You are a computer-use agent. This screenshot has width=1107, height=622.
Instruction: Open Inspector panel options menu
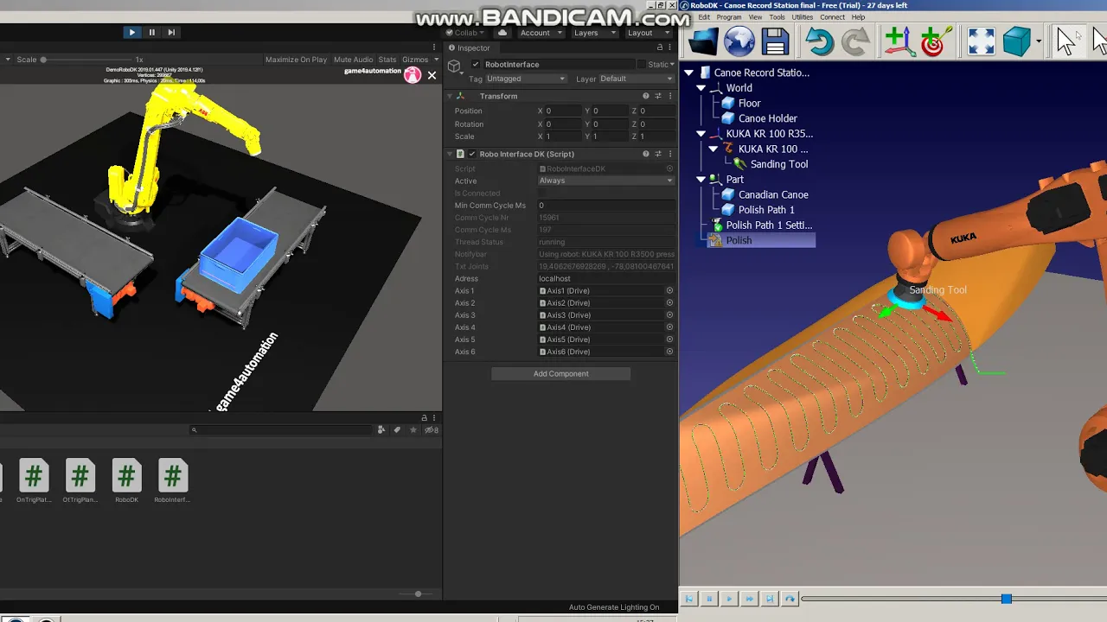(x=671, y=48)
